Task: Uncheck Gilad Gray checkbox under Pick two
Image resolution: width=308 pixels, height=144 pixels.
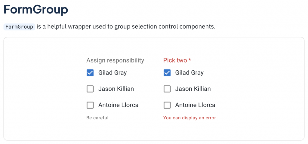Action: pyautogui.click(x=167, y=73)
